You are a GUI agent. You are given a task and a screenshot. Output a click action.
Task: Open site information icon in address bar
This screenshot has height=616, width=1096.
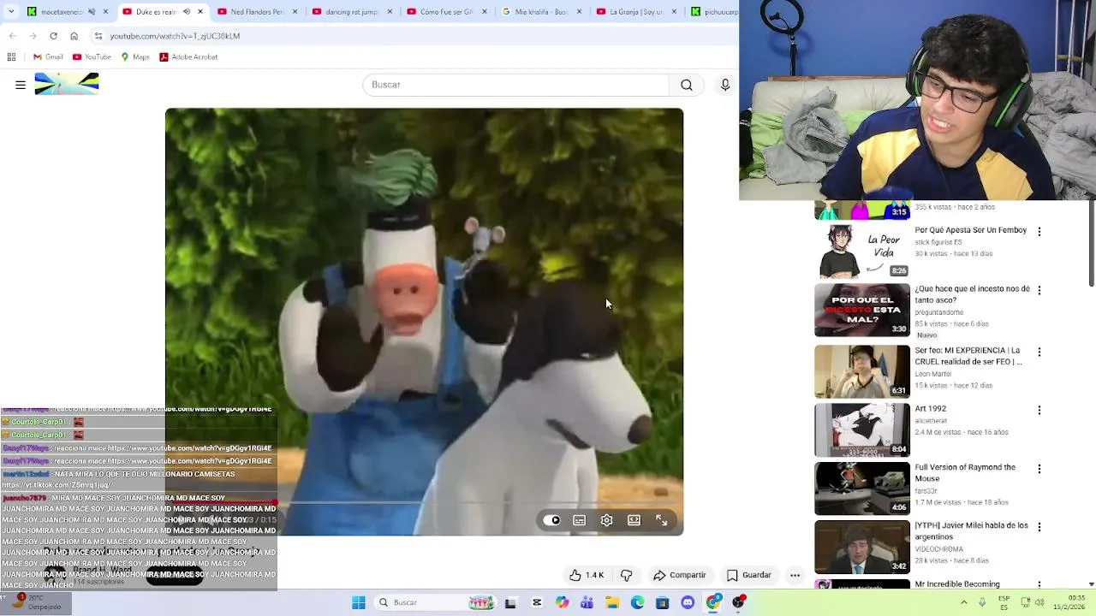98,36
